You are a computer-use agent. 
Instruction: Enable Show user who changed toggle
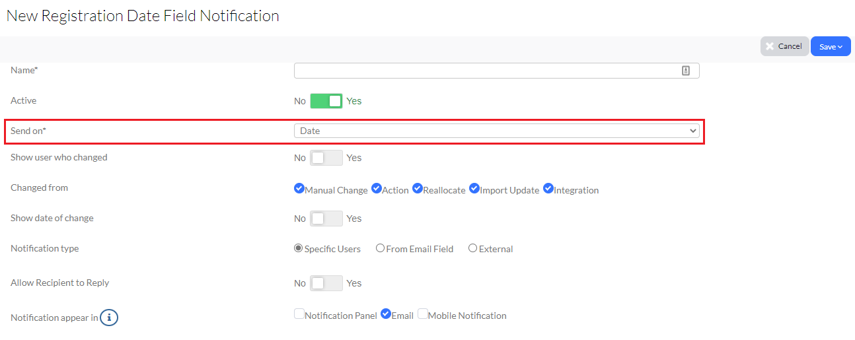[326, 158]
